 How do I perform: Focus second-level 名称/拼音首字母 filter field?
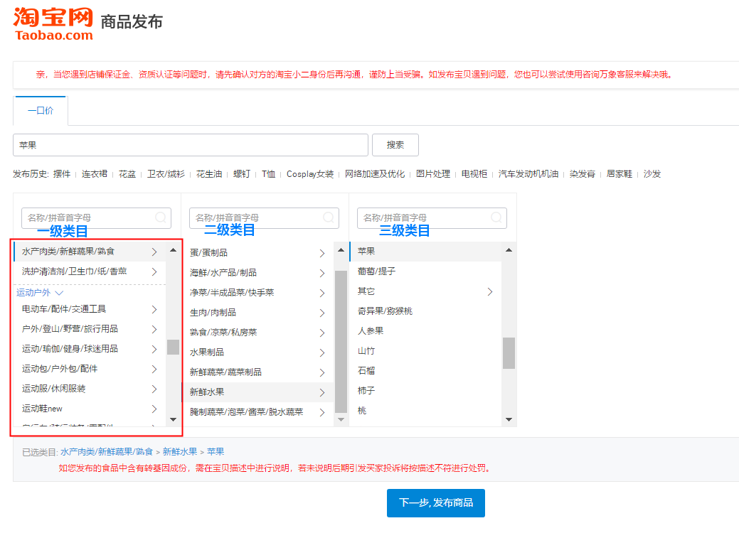(x=264, y=218)
